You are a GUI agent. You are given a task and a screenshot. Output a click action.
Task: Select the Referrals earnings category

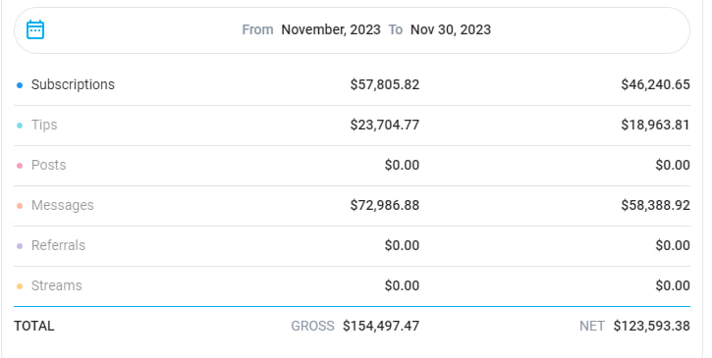[58, 245]
